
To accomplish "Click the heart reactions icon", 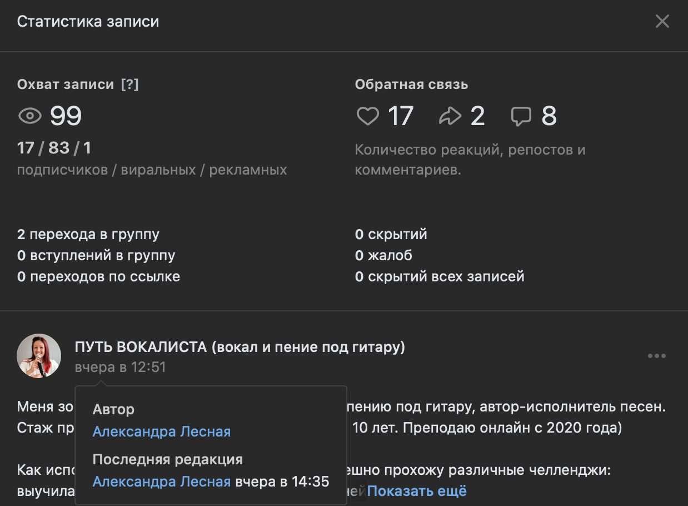I will pyautogui.click(x=367, y=116).
